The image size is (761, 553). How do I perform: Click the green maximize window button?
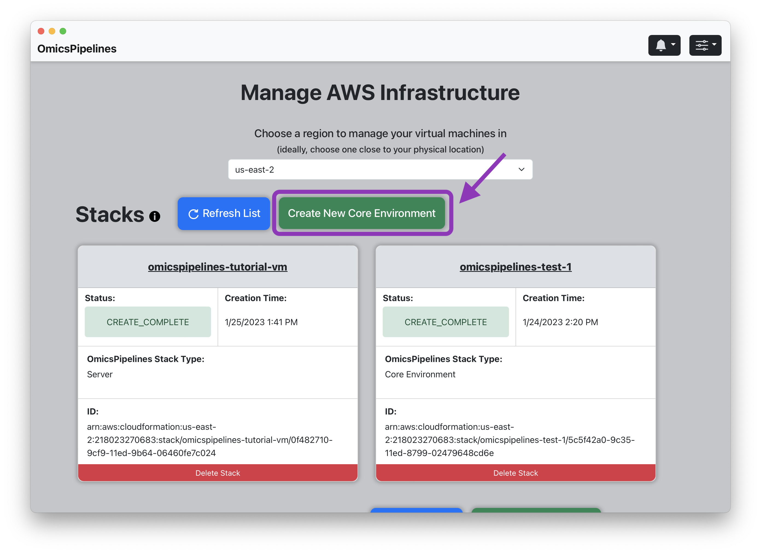point(63,31)
